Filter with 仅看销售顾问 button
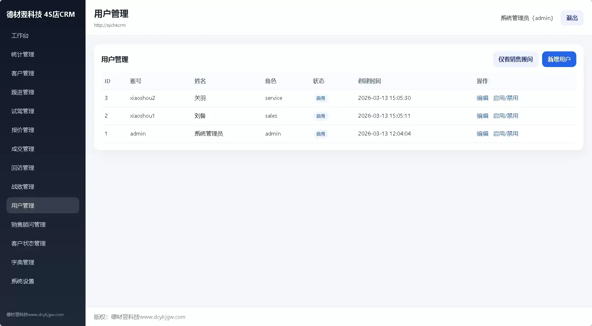The height and width of the screenshot is (326, 592). tap(515, 59)
